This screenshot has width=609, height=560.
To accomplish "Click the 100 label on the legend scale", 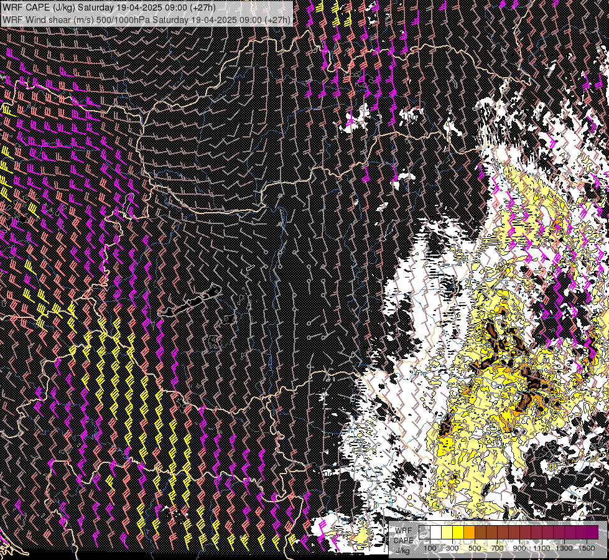I will (430, 548).
